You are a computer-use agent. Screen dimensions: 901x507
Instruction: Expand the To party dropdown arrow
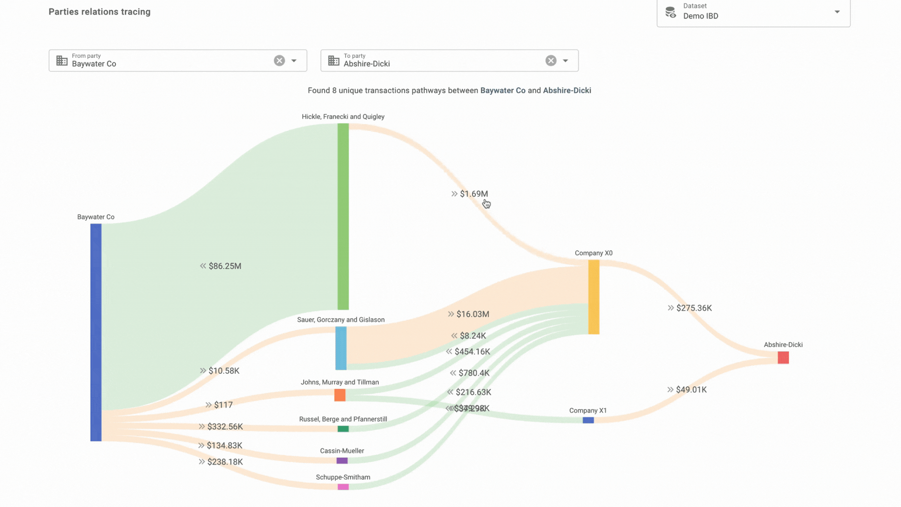coord(565,61)
